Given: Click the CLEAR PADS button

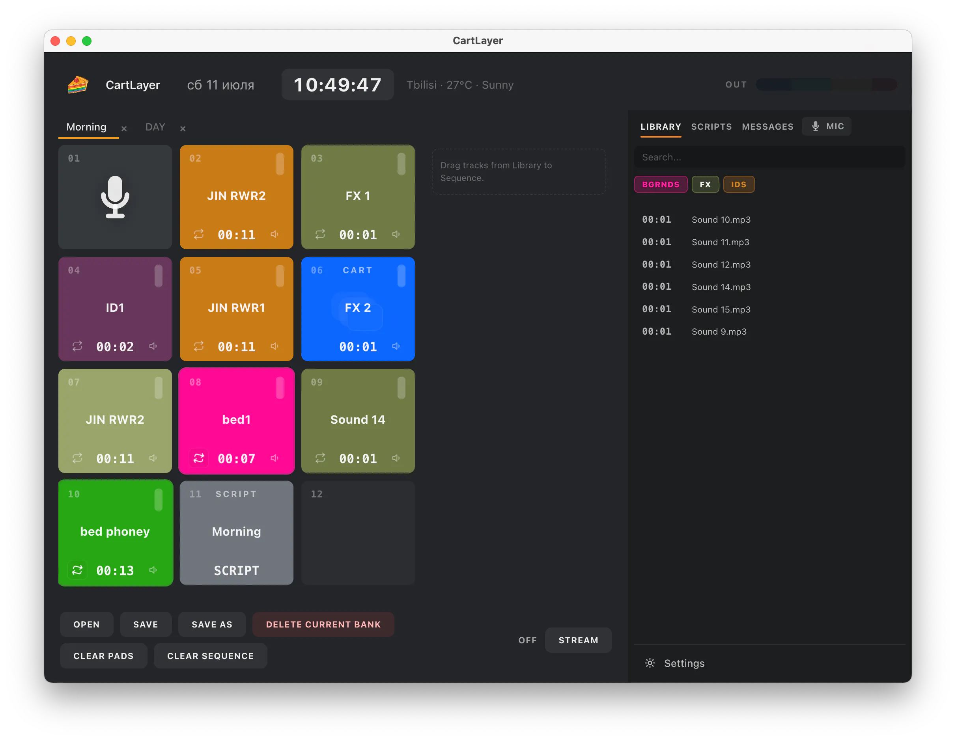Looking at the screenshot, I should (104, 656).
